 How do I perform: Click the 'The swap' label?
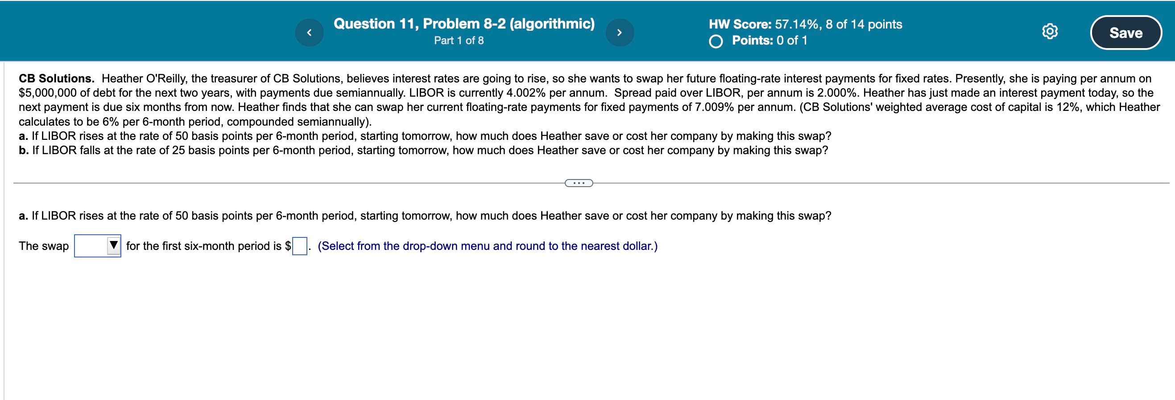point(44,246)
